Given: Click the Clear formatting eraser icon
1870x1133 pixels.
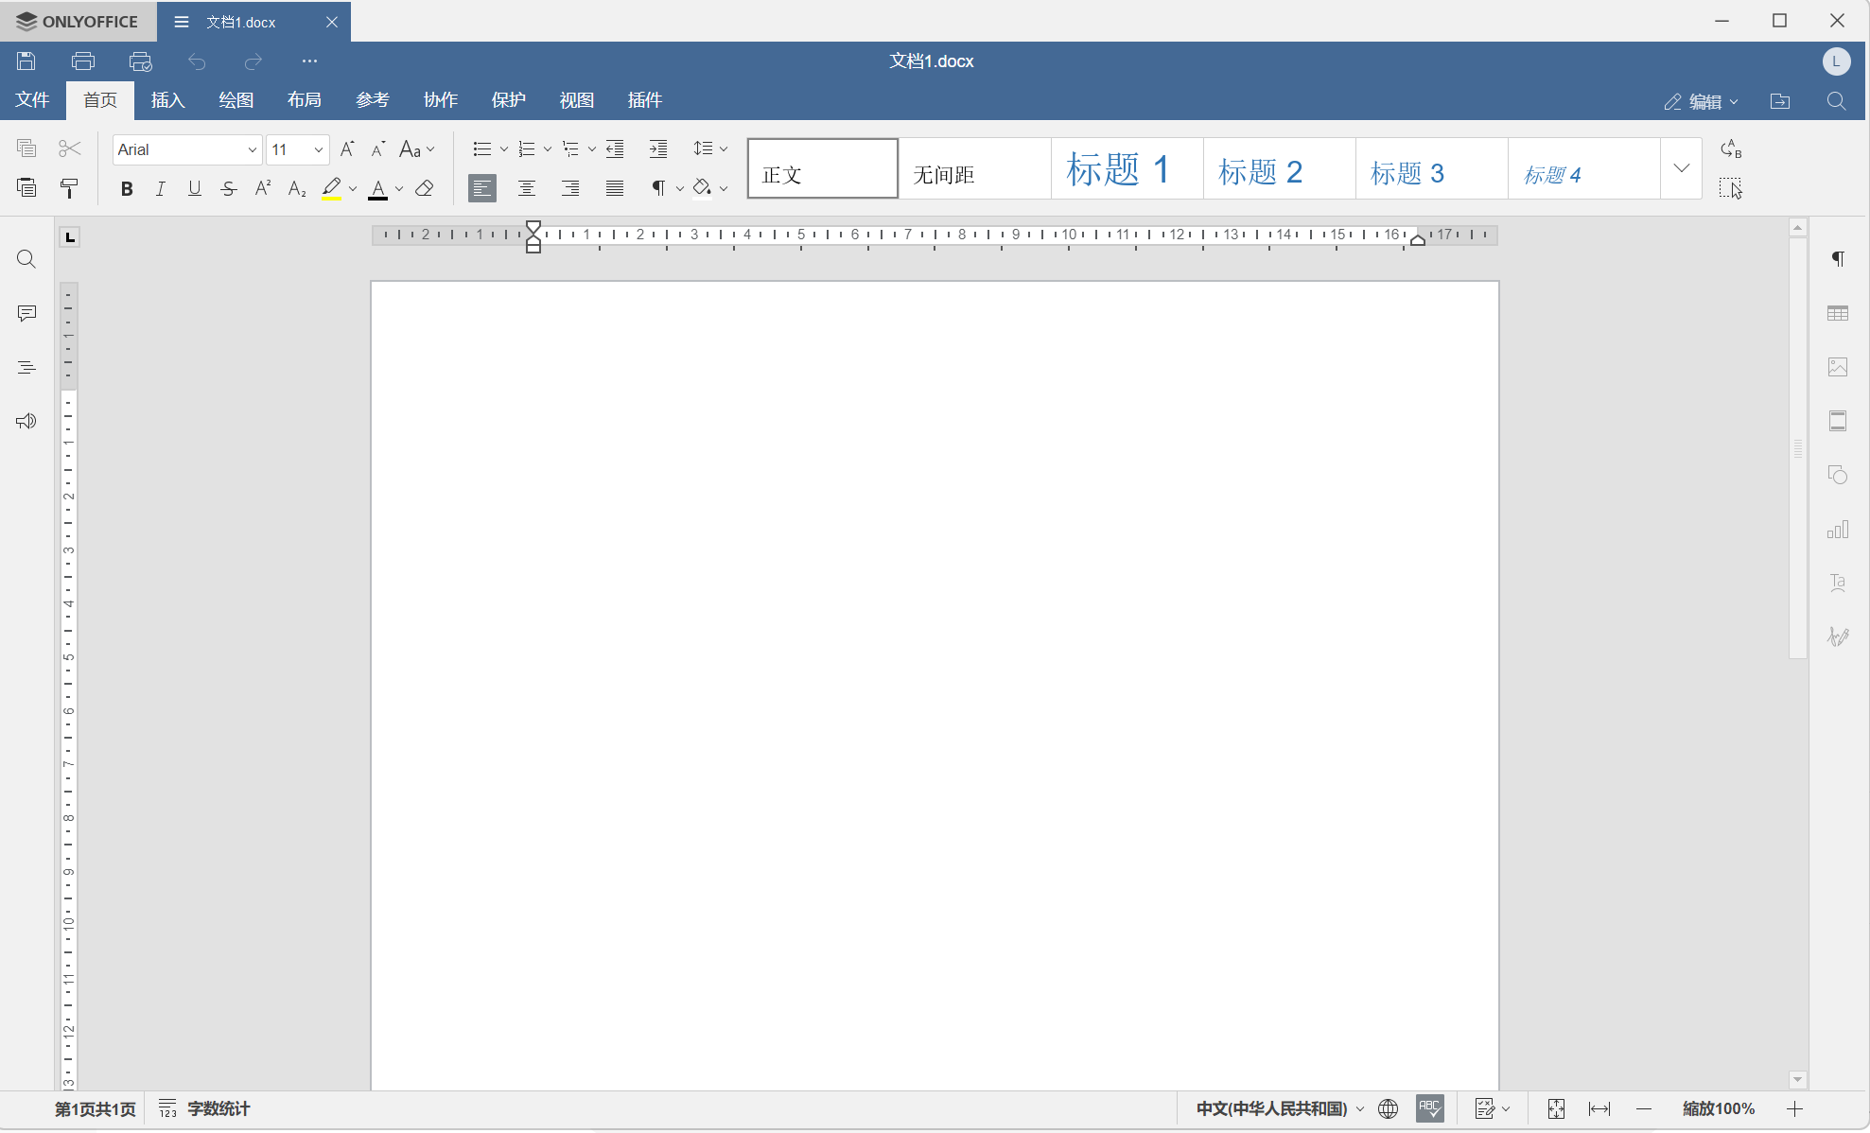Looking at the screenshot, I should point(425,188).
